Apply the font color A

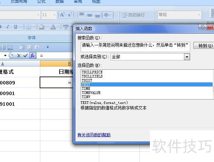(x=53, y=27)
